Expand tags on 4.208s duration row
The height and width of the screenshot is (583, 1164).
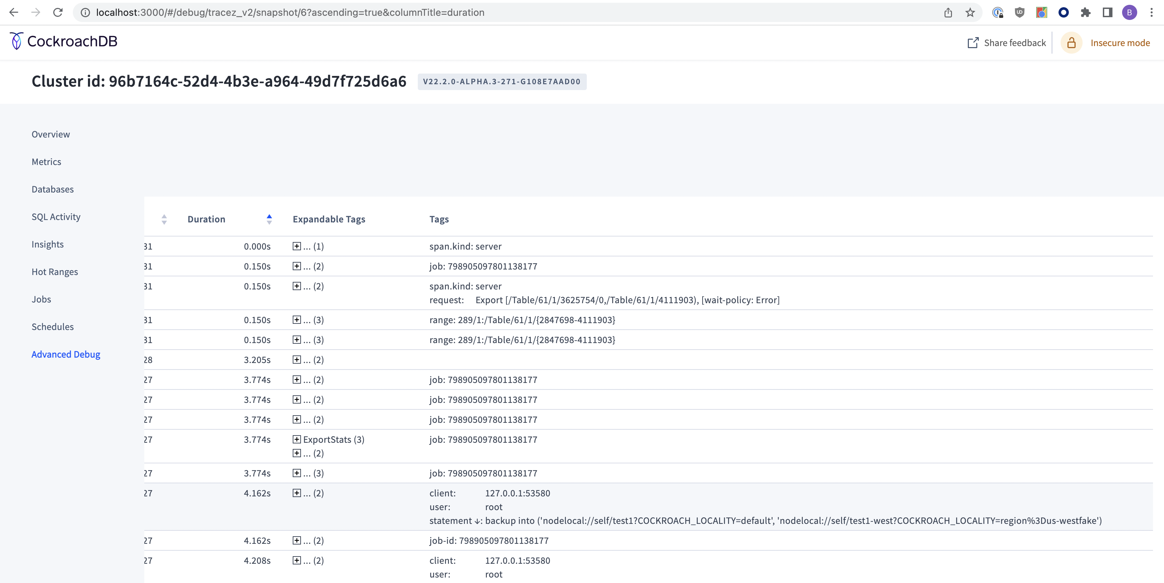coord(296,560)
